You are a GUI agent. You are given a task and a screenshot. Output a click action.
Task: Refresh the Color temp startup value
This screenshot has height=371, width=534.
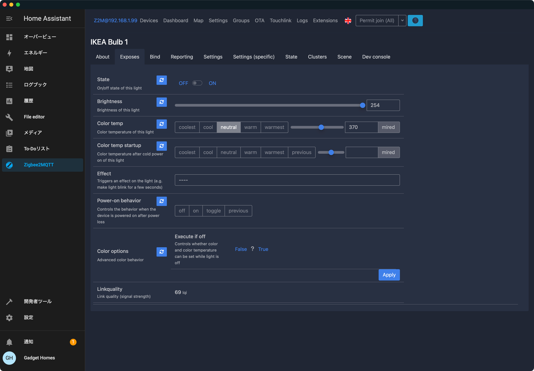(162, 146)
